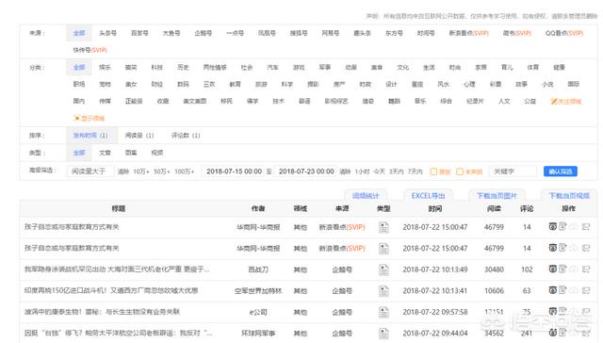This screenshot has height=343, width=603.
Task: Select the 百家号 source filter
Action: [x=139, y=33]
